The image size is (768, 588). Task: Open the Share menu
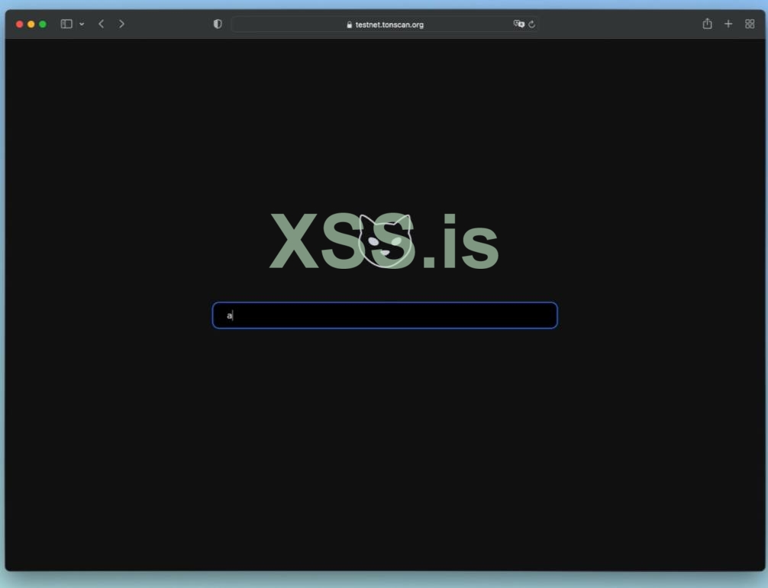pos(707,24)
